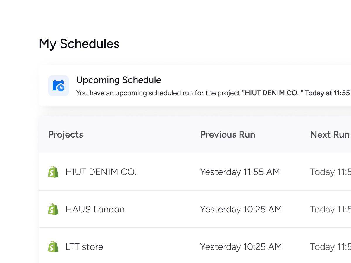Viewport: 351px width, 263px height.
Task: Click the calendar clock icon in Upcoming Schedule
Action: pyautogui.click(x=58, y=86)
